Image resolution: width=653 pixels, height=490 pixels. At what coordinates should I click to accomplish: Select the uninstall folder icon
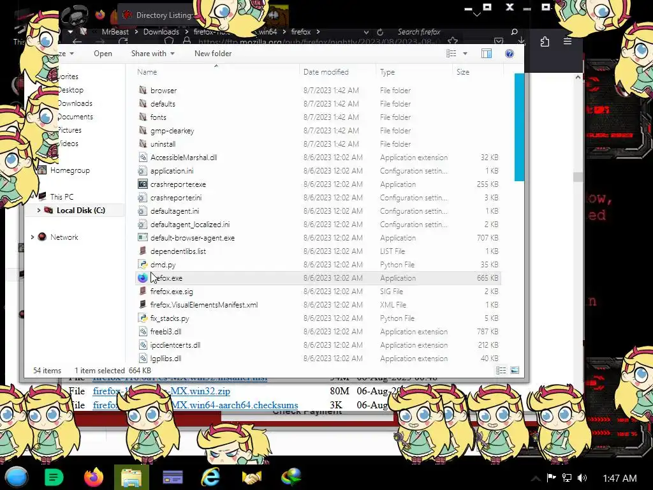pyautogui.click(x=143, y=144)
